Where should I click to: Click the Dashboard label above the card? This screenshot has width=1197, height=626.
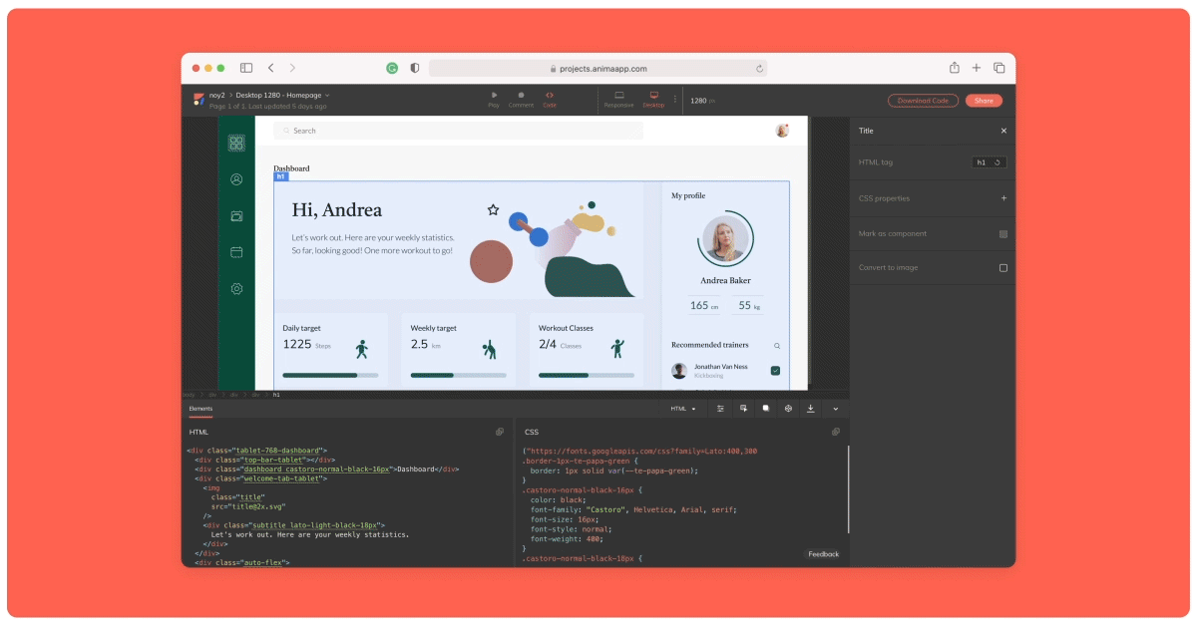291,168
